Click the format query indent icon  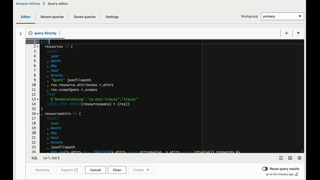tap(281, 158)
